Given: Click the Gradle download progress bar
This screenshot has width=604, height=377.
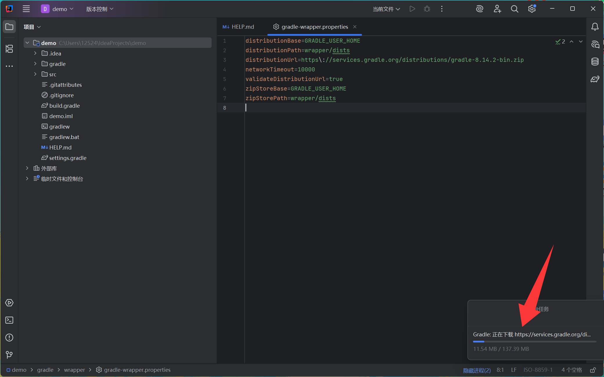Looking at the screenshot, I should tap(534, 342).
